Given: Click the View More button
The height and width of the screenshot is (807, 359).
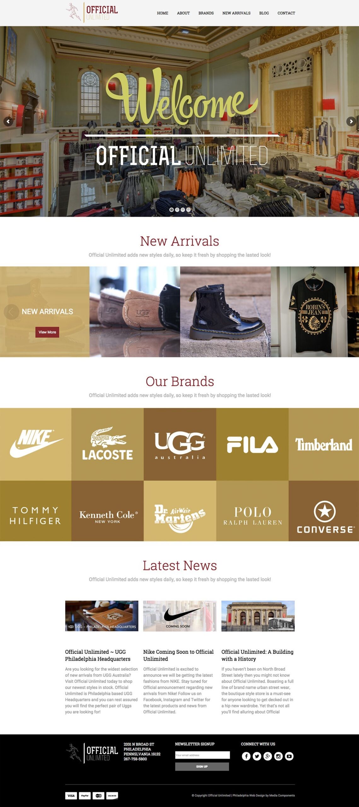Looking at the screenshot, I should pos(47,332).
